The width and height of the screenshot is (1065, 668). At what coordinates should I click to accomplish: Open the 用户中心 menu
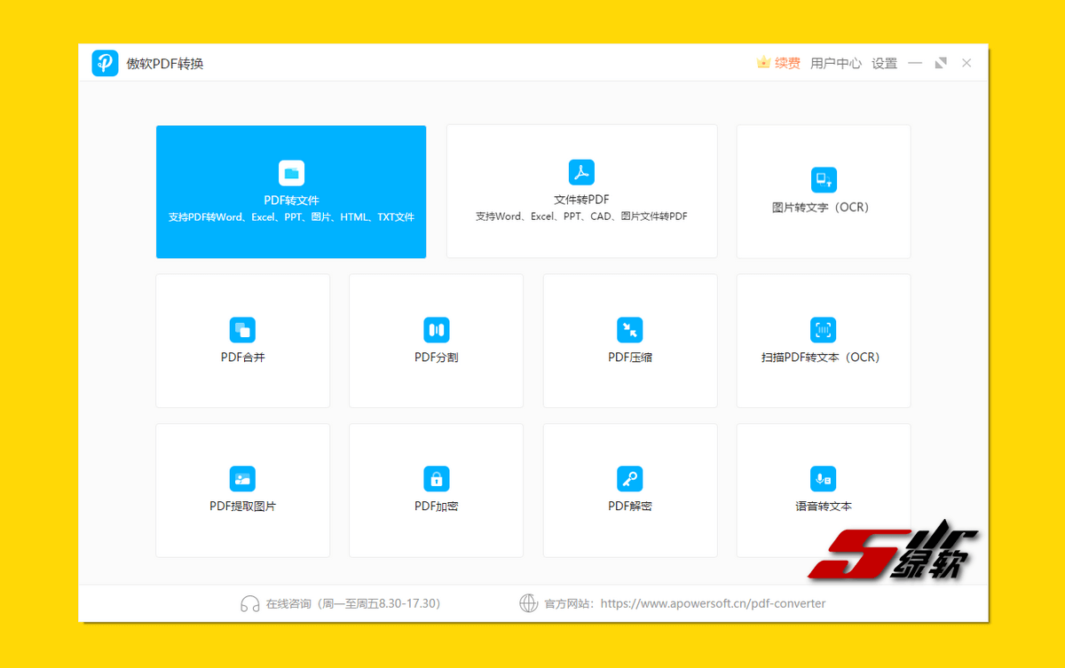pos(835,63)
